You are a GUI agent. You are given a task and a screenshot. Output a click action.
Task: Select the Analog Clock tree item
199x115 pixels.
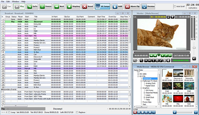(x=151, y=83)
